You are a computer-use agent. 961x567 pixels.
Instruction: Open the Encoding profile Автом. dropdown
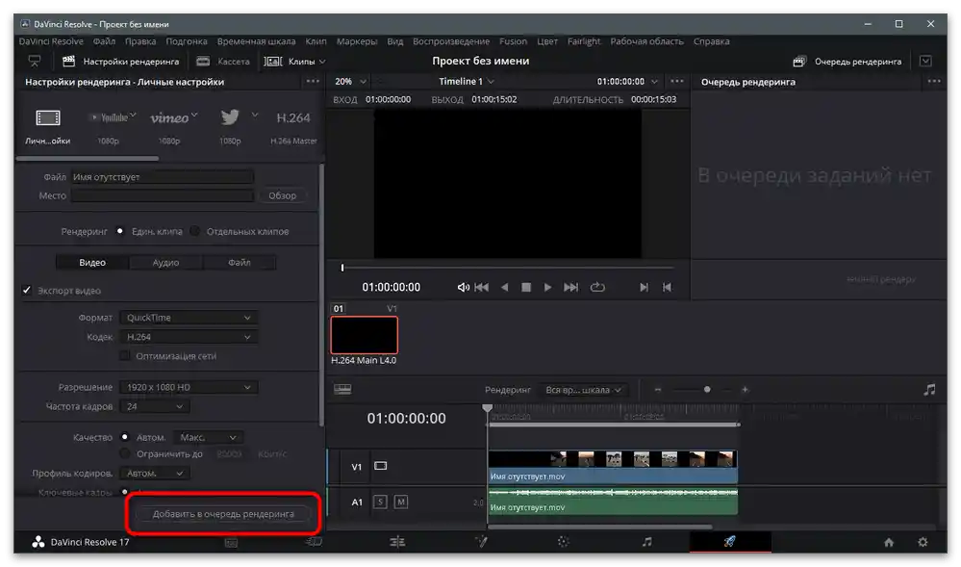[x=155, y=473]
